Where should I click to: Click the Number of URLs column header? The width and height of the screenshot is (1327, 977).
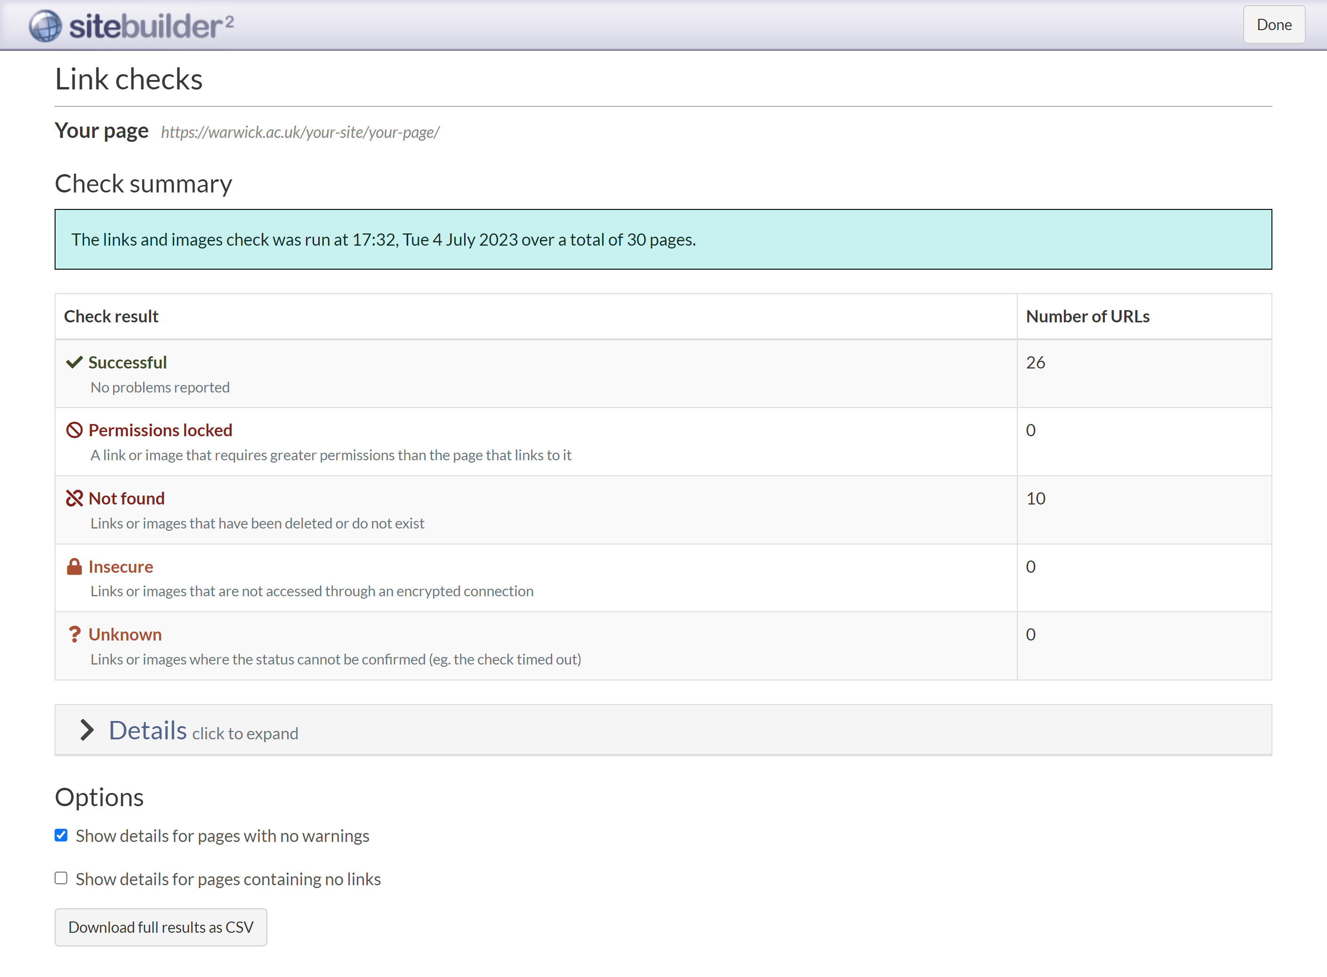pyautogui.click(x=1087, y=316)
